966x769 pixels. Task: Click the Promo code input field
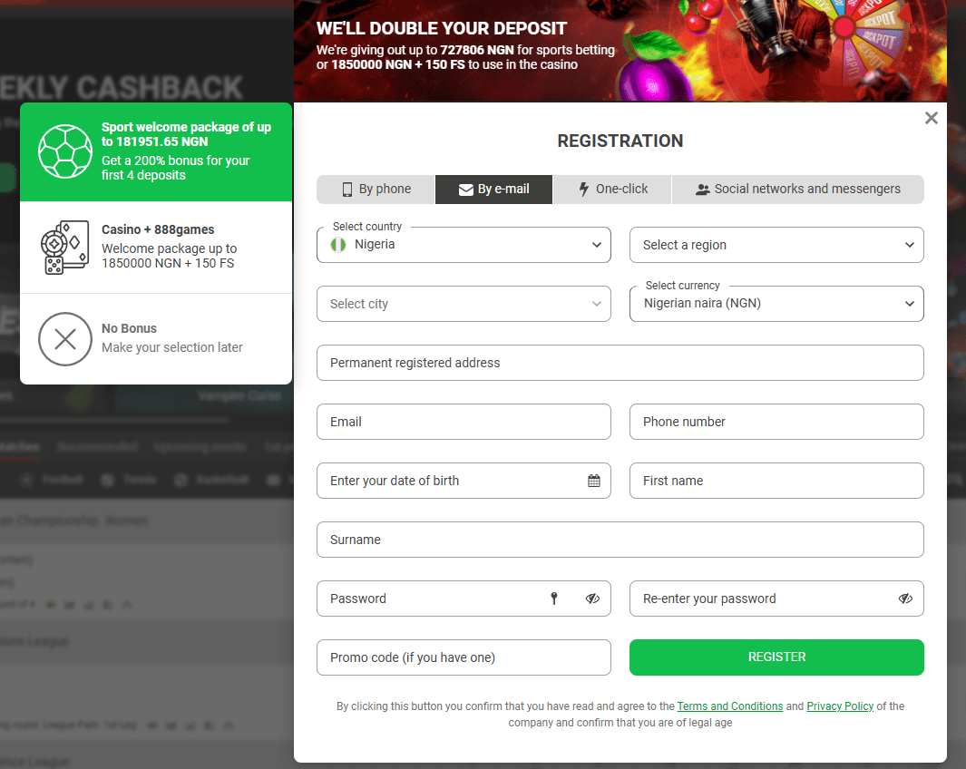[463, 657]
